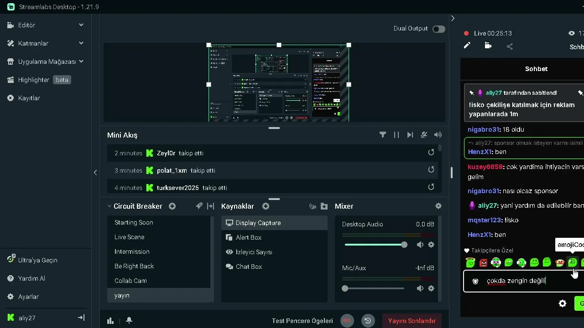This screenshot has width=584, height=328.
Task: Open the scene transition arrows icon
Action: pyautogui.click(x=210, y=206)
